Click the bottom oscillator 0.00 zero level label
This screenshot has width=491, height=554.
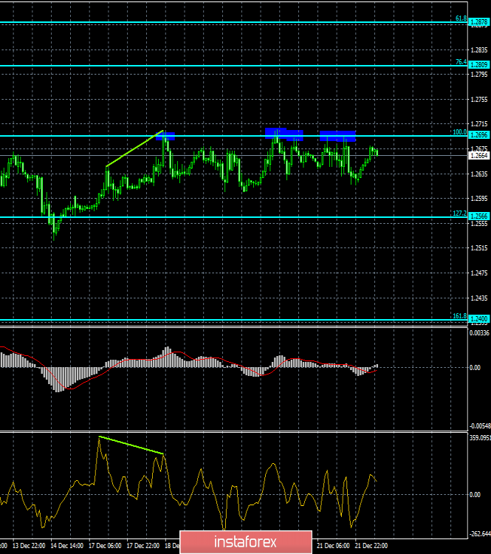[475, 495]
